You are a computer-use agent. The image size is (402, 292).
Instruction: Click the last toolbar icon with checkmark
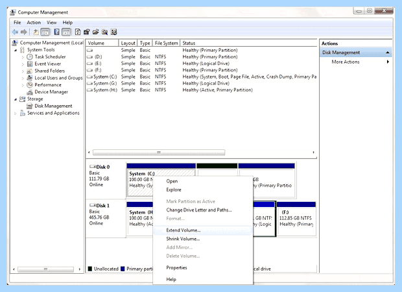(114, 32)
